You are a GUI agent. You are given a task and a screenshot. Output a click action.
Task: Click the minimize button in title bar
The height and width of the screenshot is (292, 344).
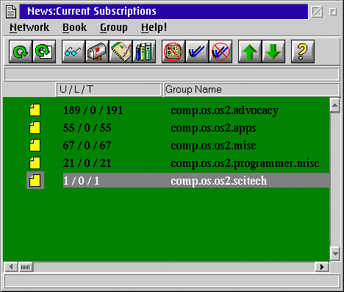point(317,12)
